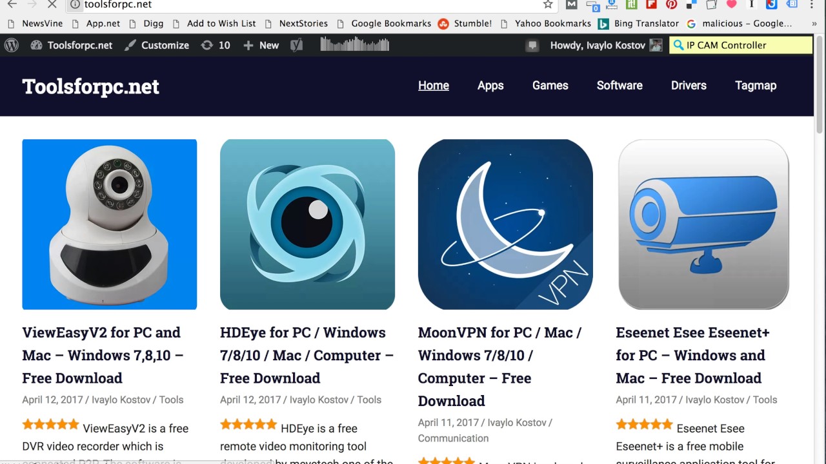Click the Eseenet blue camera thumbnail
Screen dimensions: 826x464
pos(703,224)
